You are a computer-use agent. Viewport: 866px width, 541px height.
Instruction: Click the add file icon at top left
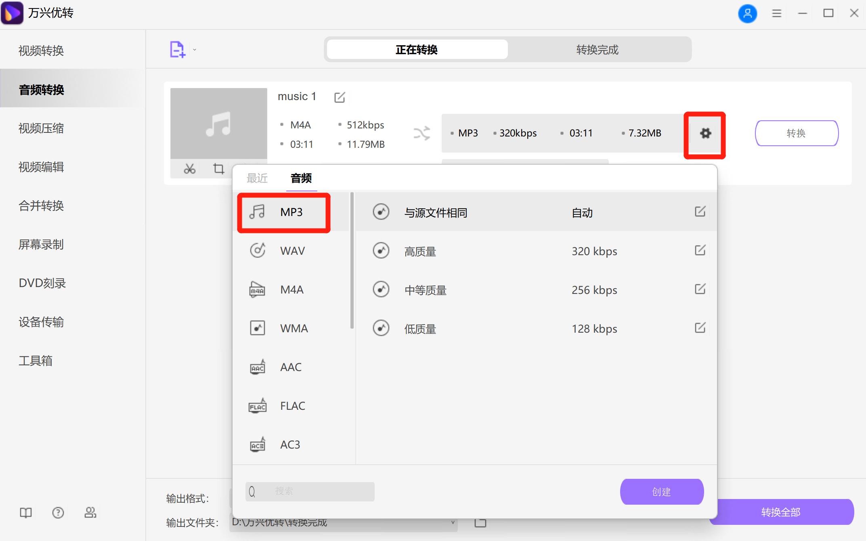click(178, 49)
